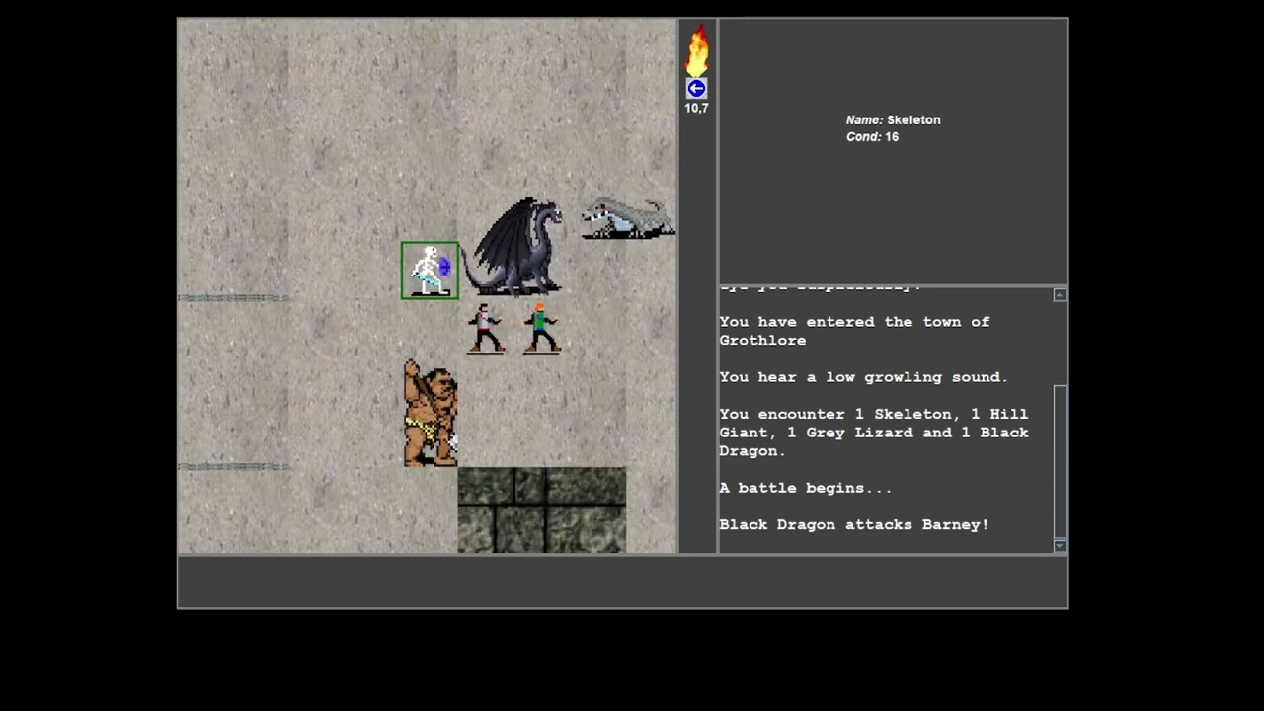The height and width of the screenshot is (711, 1264).
Task: Click 'You hear a low growling sound.' message
Action: pos(863,377)
